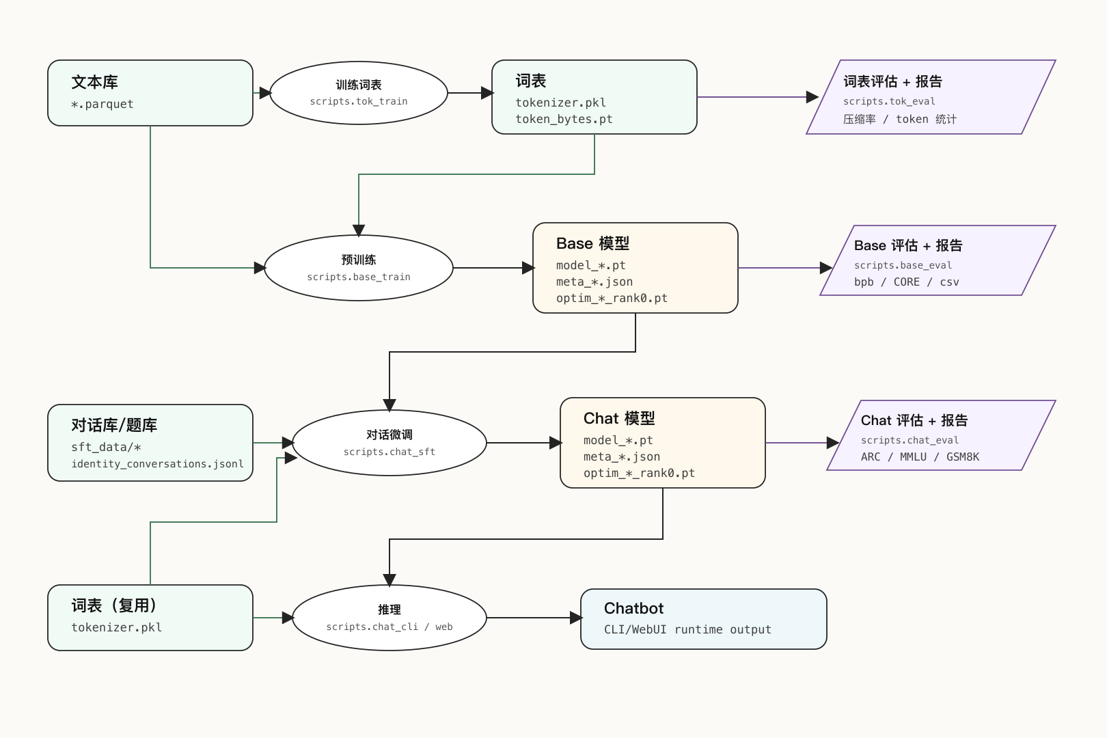The width and height of the screenshot is (1107, 738).
Task: Click the ARC / MMLU / GSM8K text
Action: (920, 456)
